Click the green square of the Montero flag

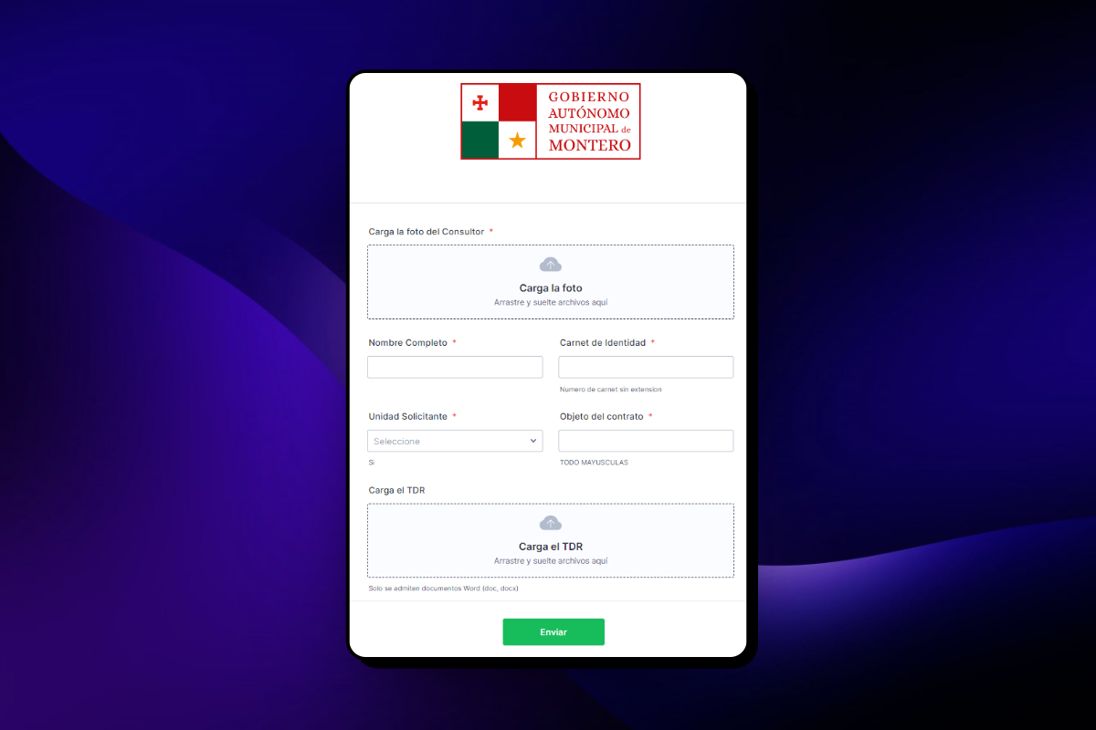tap(480, 141)
